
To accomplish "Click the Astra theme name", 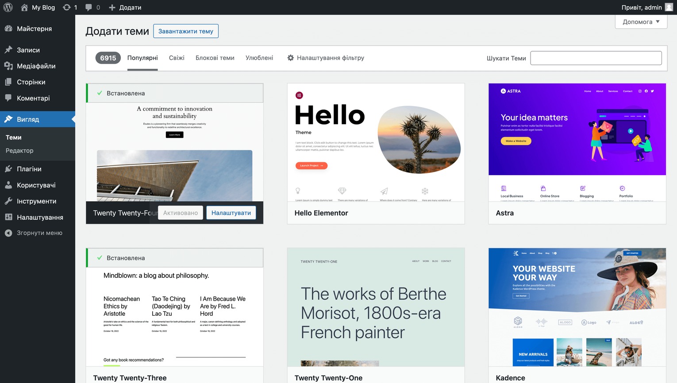I will [x=505, y=213].
